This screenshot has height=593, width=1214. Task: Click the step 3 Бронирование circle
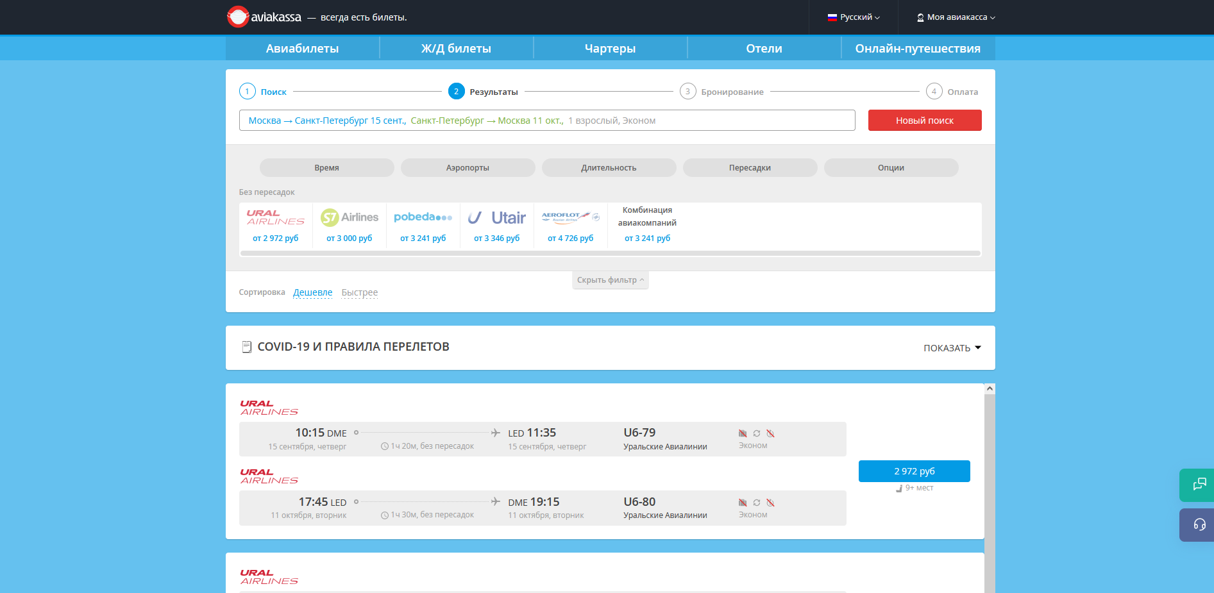687,91
